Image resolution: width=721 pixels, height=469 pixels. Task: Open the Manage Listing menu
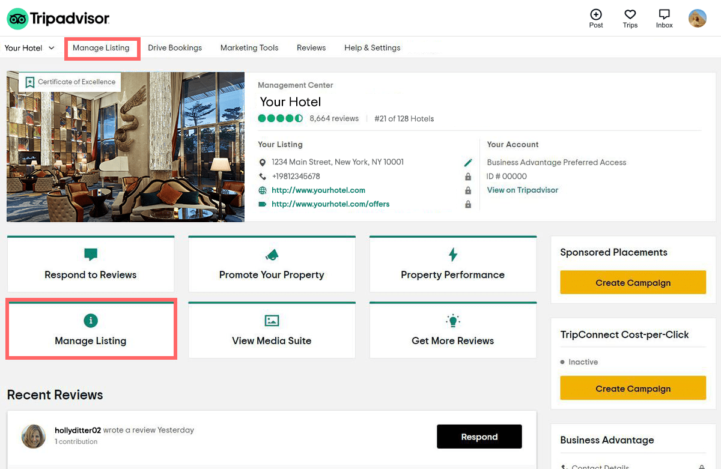101,48
